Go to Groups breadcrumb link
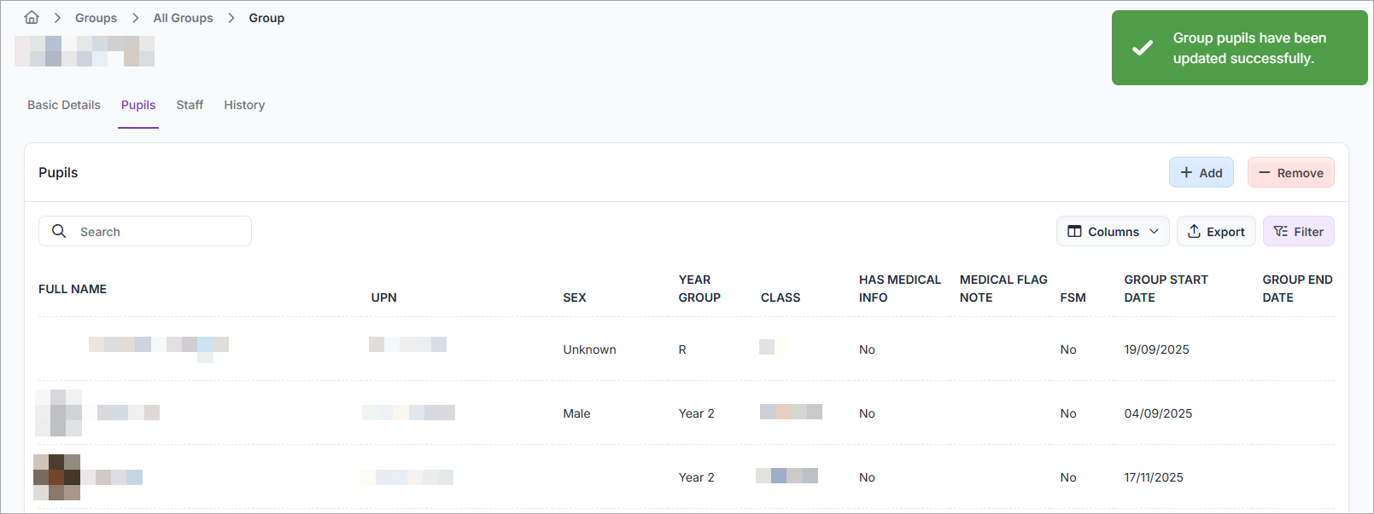This screenshot has width=1374, height=514. pyautogui.click(x=96, y=18)
